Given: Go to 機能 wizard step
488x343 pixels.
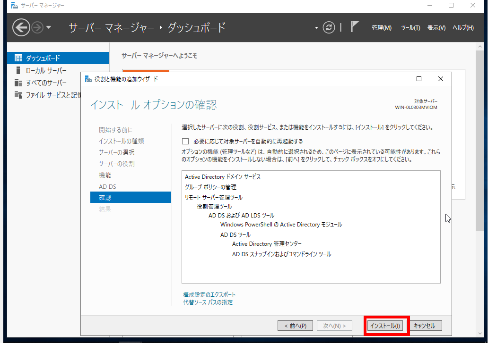Looking at the screenshot, I should 105,175.
